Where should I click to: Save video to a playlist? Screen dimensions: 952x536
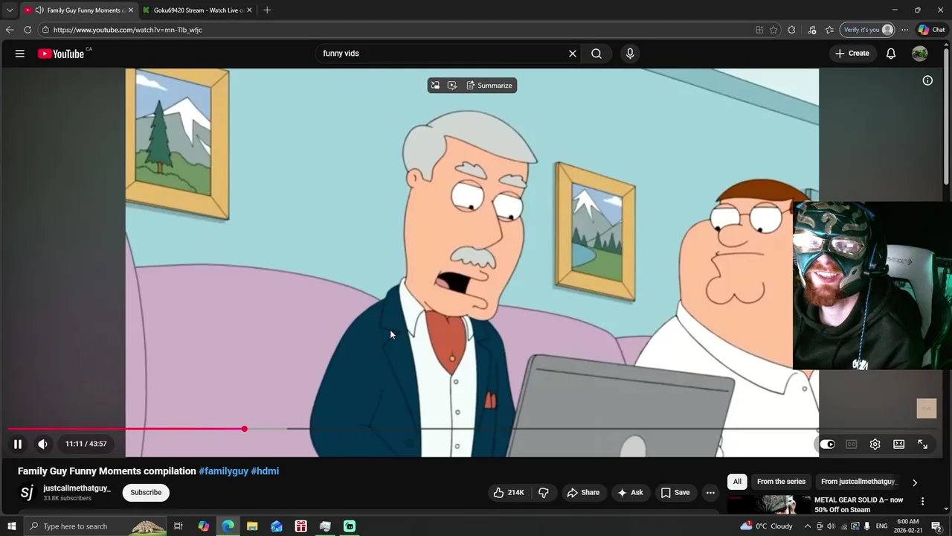coord(675,493)
